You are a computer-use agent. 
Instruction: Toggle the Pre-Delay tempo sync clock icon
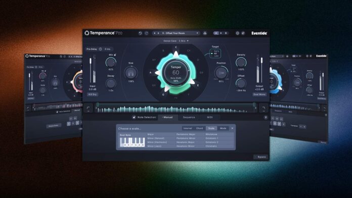coord(100,49)
